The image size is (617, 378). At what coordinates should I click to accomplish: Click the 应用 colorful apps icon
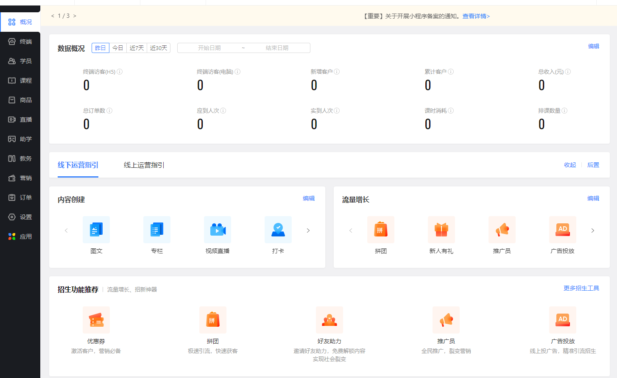coord(12,236)
